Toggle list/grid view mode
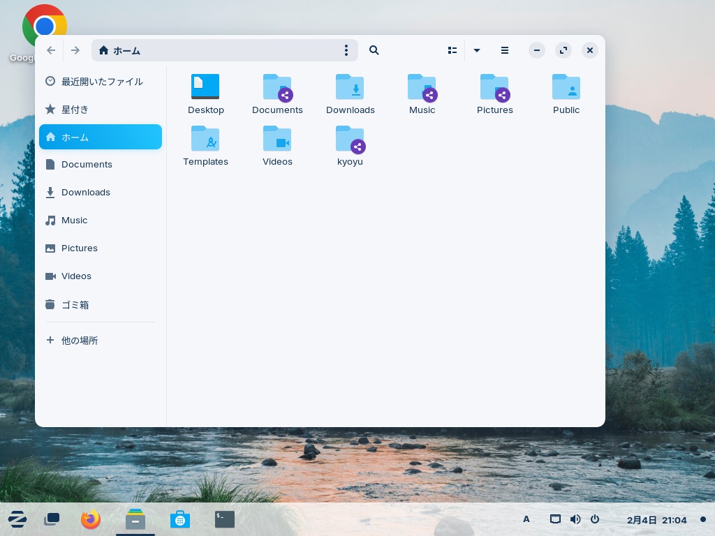 click(452, 50)
